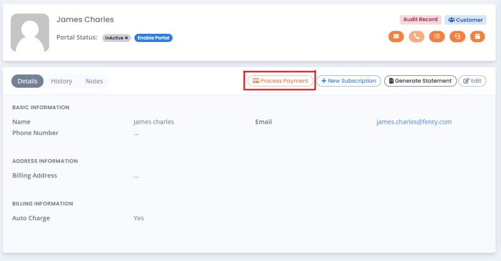The image size is (501, 261).
Task: Click the 'ADDRESS INFORMATION' heading
Action: tap(45, 161)
